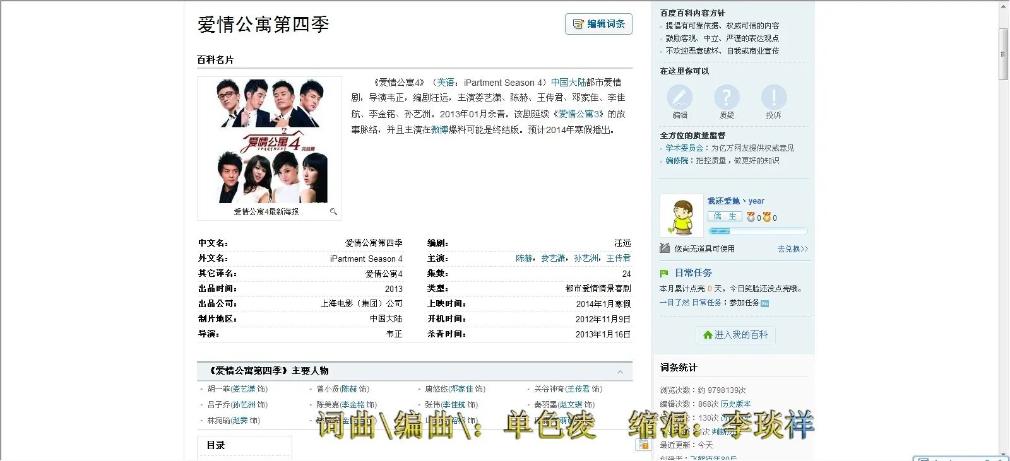Open the 日常任务 heading link
The width and height of the screenshot is (1010, 461).
click(x=693, y=273)
